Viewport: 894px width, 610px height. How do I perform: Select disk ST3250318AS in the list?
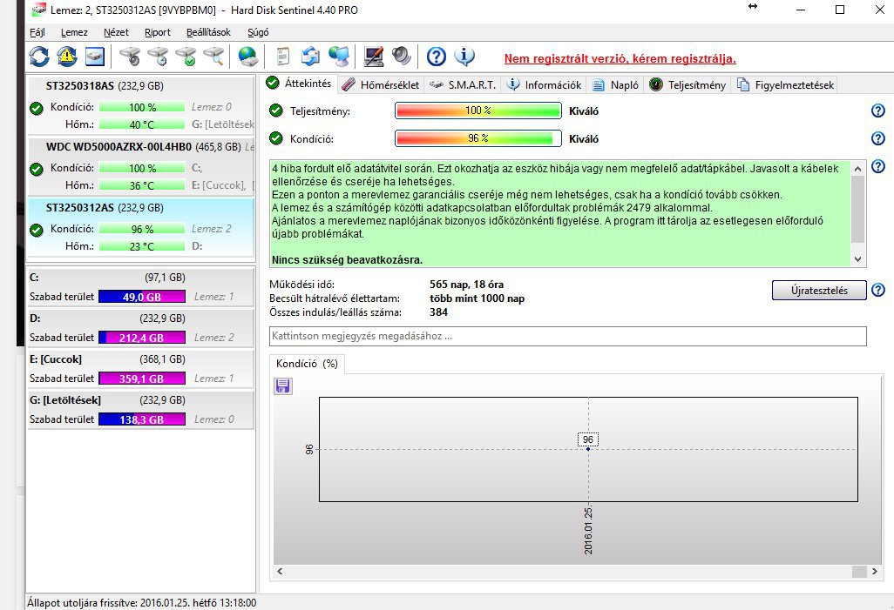point(141,105)
